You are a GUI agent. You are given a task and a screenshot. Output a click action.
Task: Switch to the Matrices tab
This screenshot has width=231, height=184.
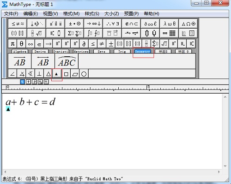(x=81, y=51)
